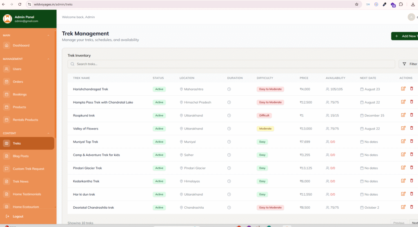Screen dimensions: 418x227
Task: Collapse the MAIN sidebar section
Action: click(48, 35)
